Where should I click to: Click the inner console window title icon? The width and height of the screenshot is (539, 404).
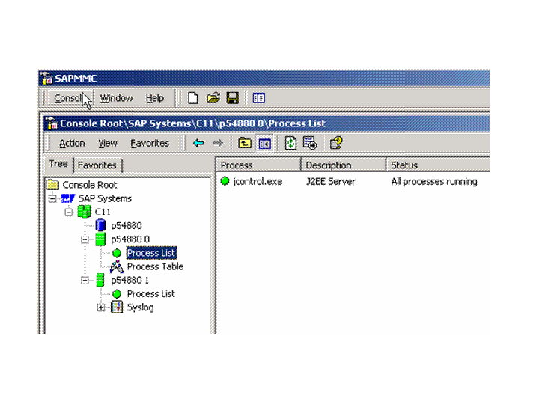tap(52, 123)
